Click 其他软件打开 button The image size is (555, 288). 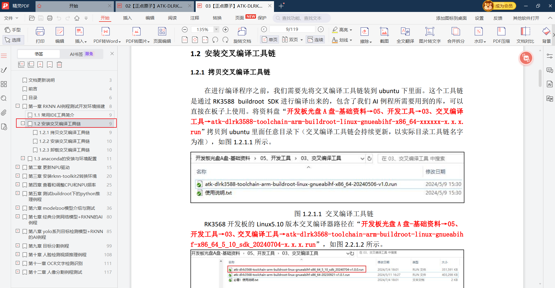pos(526,18)
